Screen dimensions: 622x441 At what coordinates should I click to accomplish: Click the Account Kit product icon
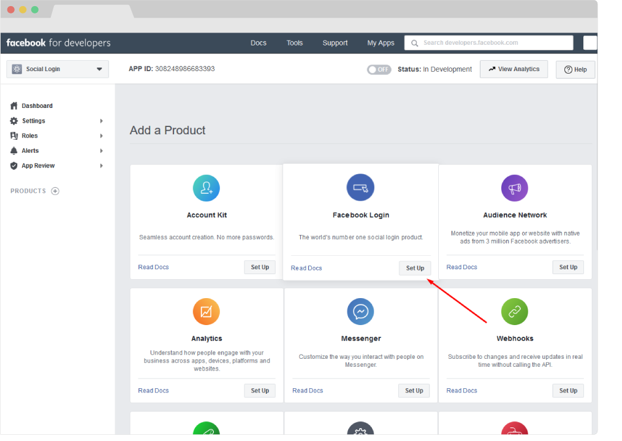tap(206, 188)
